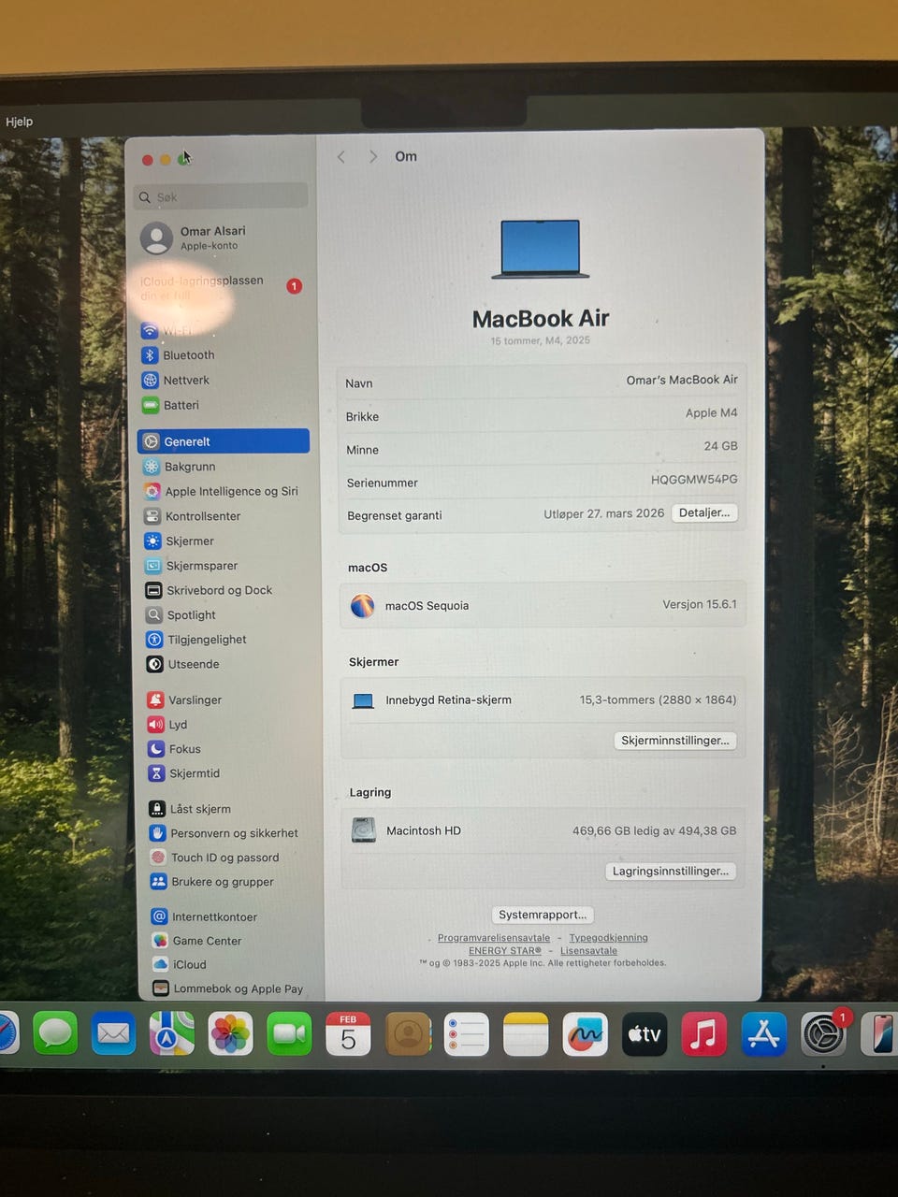Click the Hjelp menu

pyautogui.click(x=19, y=122)
